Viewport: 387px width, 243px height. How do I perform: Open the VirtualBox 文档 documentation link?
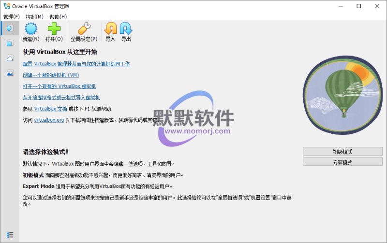point(51,109)
